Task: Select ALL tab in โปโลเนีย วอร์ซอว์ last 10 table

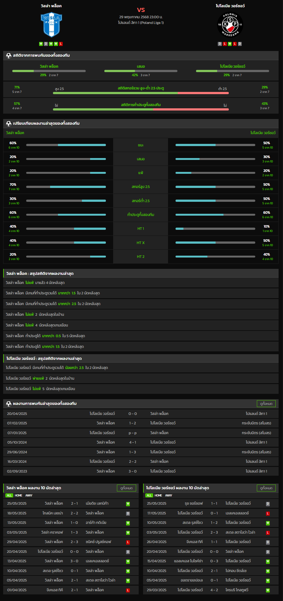Action: [x=149, y=495]
